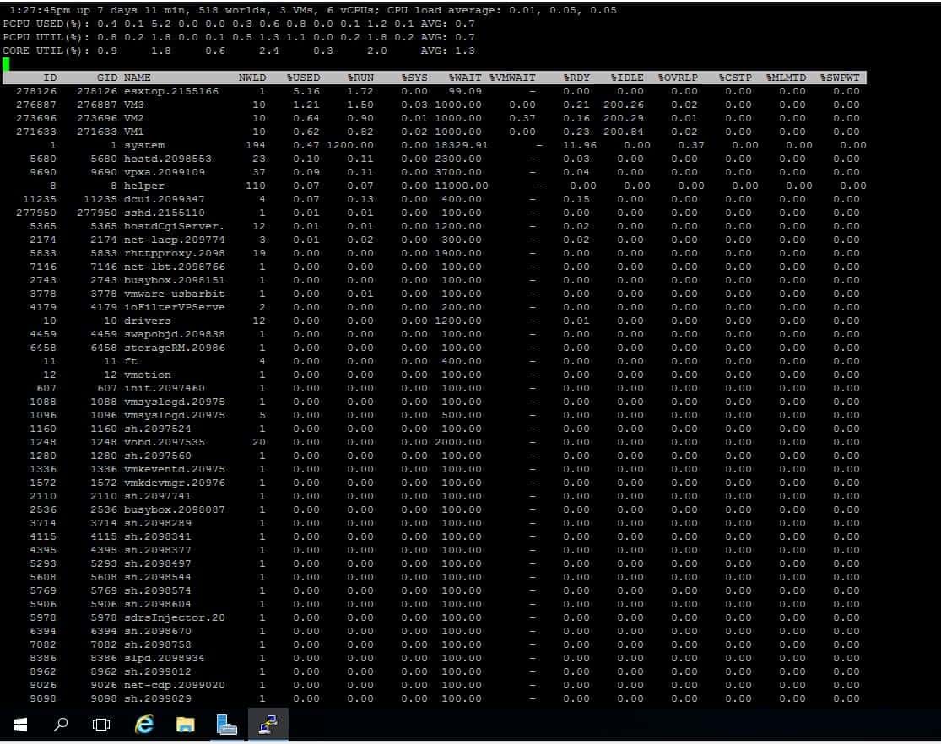Click the helper process name

[x=144, y=186]
